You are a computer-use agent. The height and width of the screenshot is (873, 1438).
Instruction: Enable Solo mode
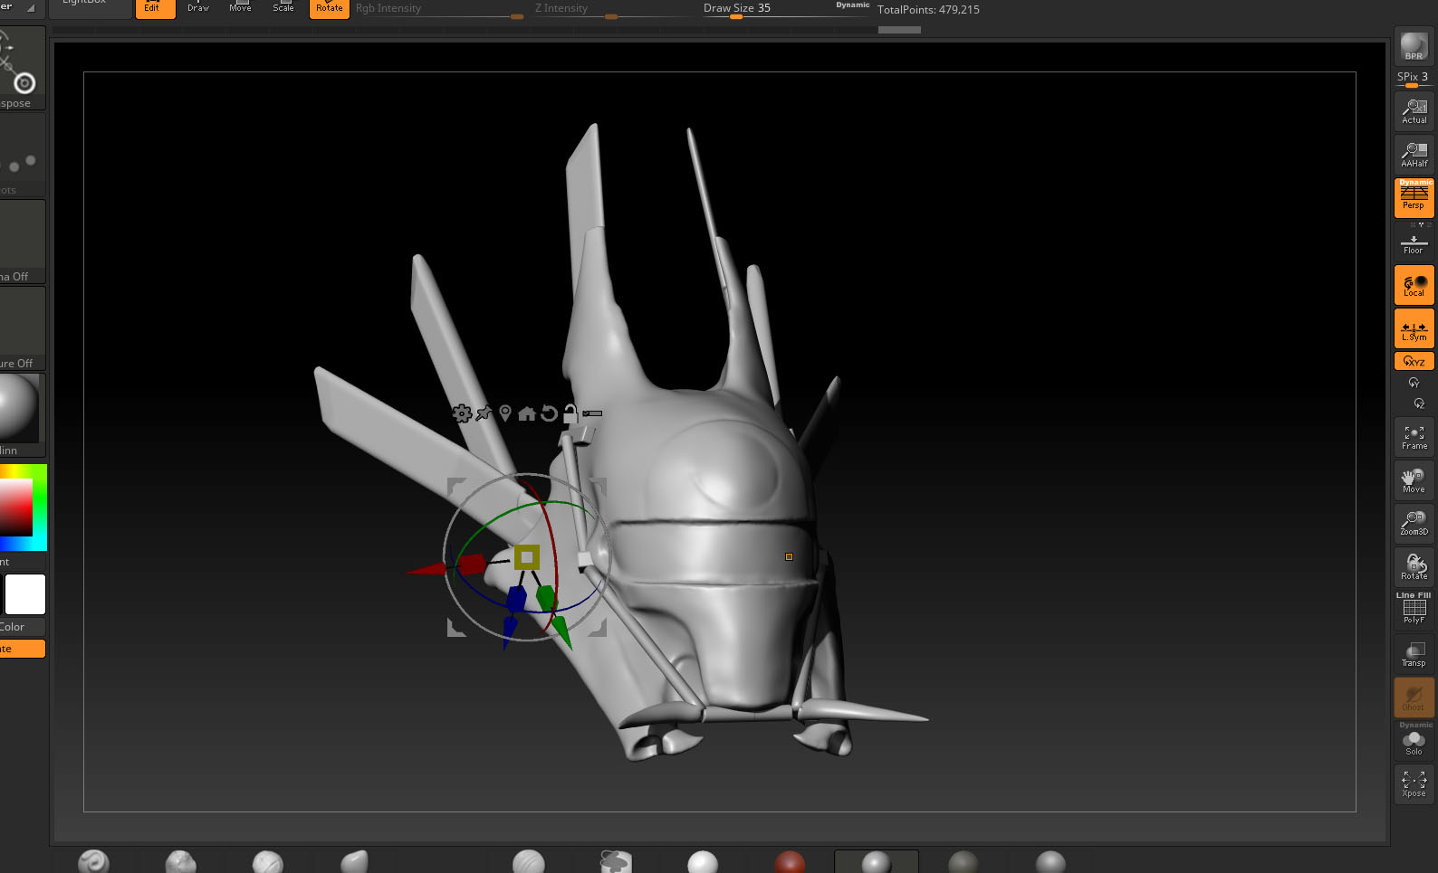pos(1414,741)
